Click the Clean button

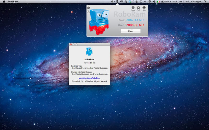click(131, 31)
